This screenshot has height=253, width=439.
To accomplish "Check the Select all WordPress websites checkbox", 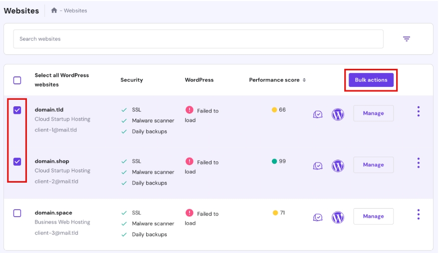I will point(17,80).
